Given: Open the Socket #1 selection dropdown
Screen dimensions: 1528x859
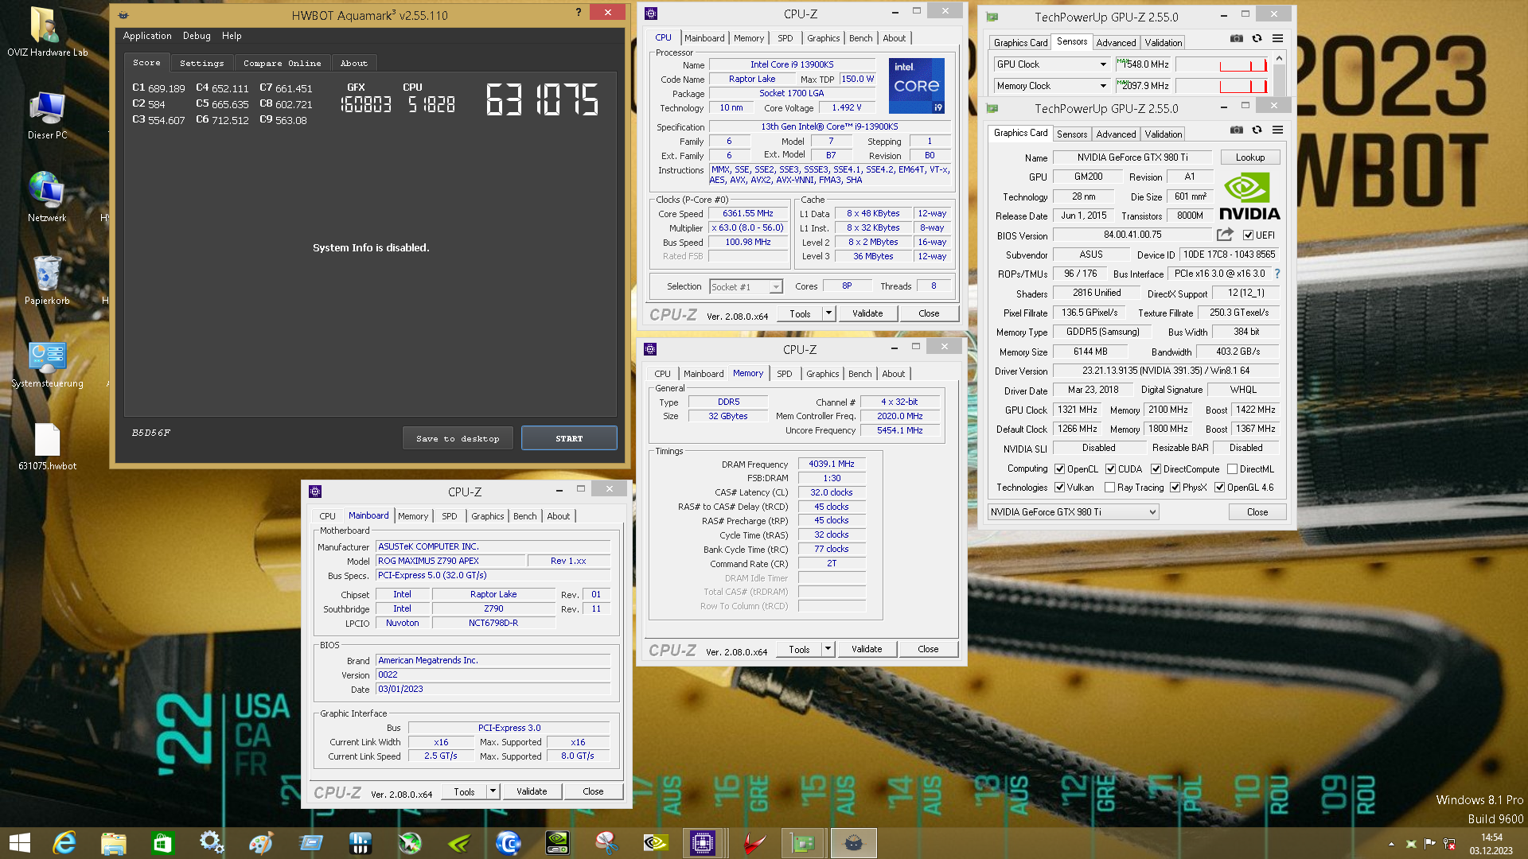Looking at the screenshot, I should pos(746,287).
